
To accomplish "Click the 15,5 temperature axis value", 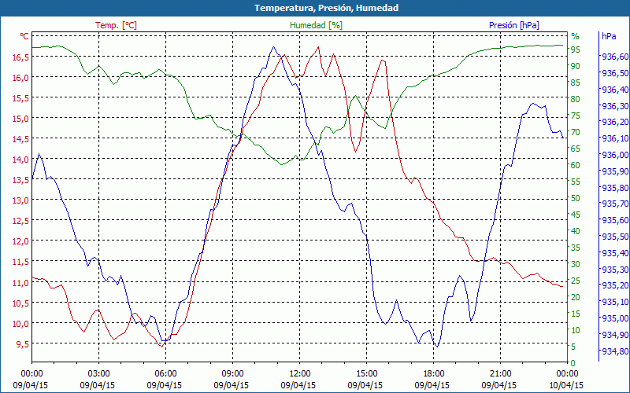I will [20, 98].
